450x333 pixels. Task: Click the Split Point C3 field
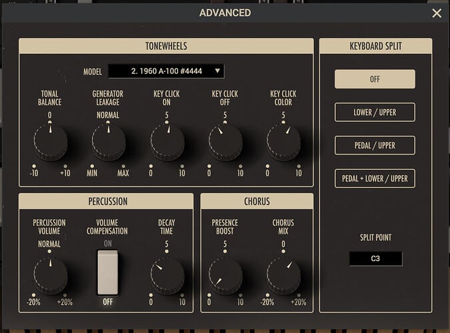(x=376, y=258)
